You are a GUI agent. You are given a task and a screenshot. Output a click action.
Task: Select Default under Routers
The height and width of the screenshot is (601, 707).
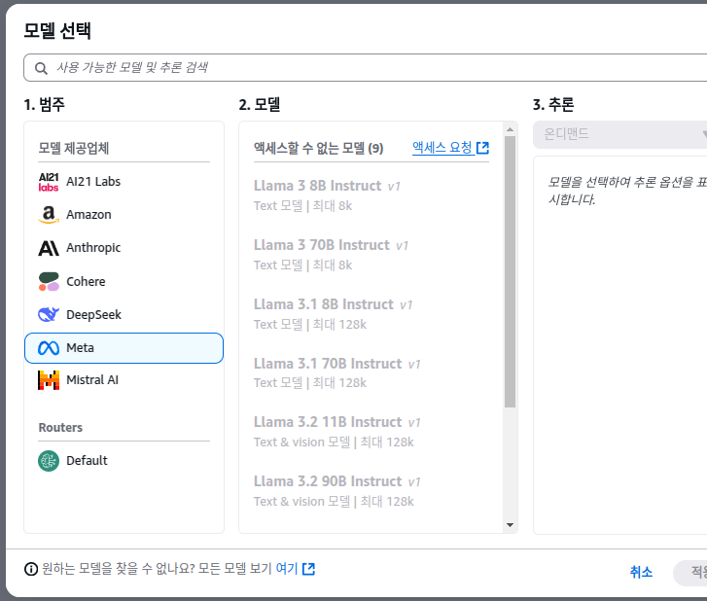(x=124, y=461)
